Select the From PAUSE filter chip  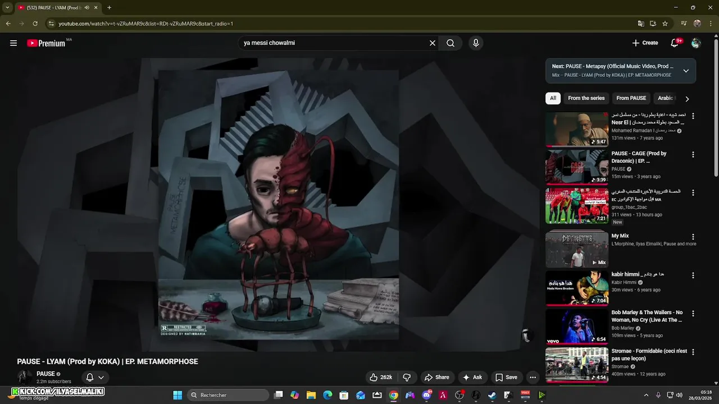pyautogui.click(x=631, y=98)
